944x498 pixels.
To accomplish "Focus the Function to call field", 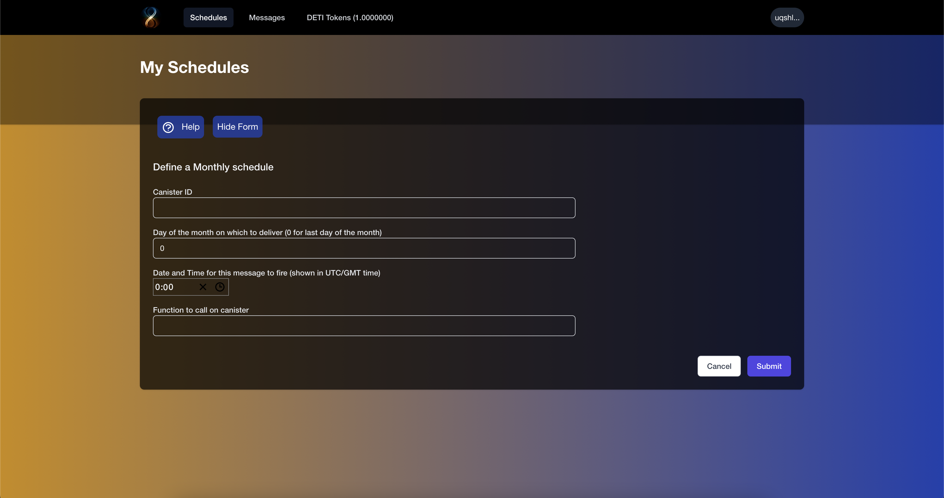I will point(364,325).
